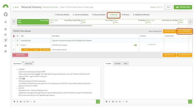Screen dimensions: 195x107
Task: Expand Included editor to fullscreen
Action: coord(190,102)
